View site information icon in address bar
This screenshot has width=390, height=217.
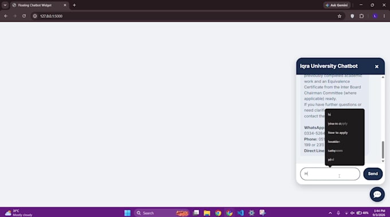point(35,16)
